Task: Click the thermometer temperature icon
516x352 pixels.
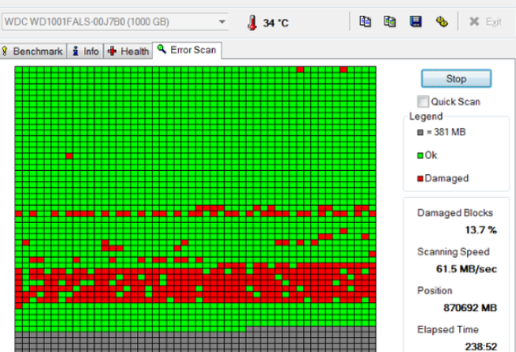Action: click(252, 22)
